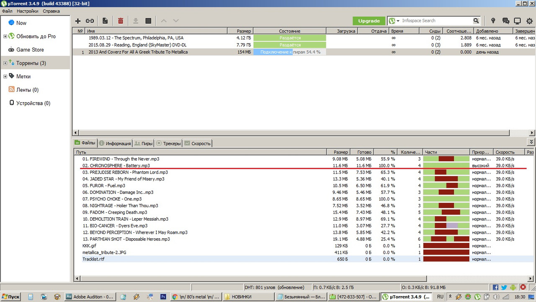The height and width of the screenshot is (302, 536).
Task: Click DHT: 801 узлов status text
Action: 274,287
